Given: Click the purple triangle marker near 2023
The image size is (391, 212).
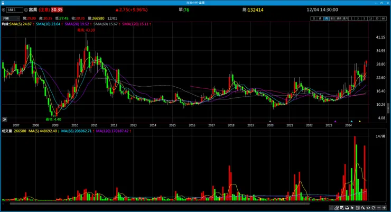Looking at the screenshot, I should coord(335,122).
